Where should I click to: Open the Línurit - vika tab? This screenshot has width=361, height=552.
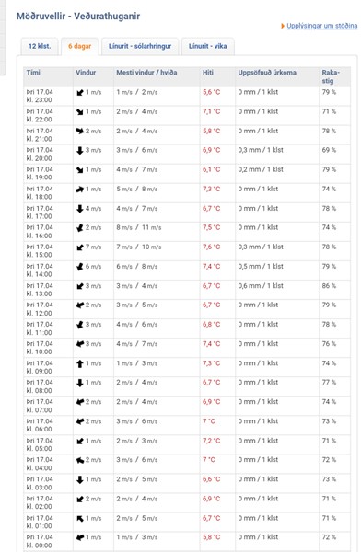point(207,46)
